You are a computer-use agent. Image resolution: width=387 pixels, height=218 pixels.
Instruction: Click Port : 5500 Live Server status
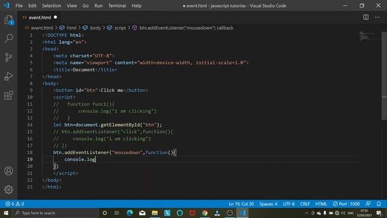tap(346, 204)
